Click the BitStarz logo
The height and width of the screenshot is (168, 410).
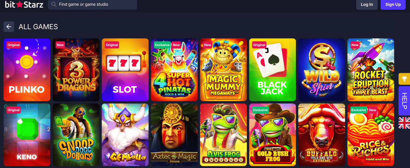click(24, 4)
